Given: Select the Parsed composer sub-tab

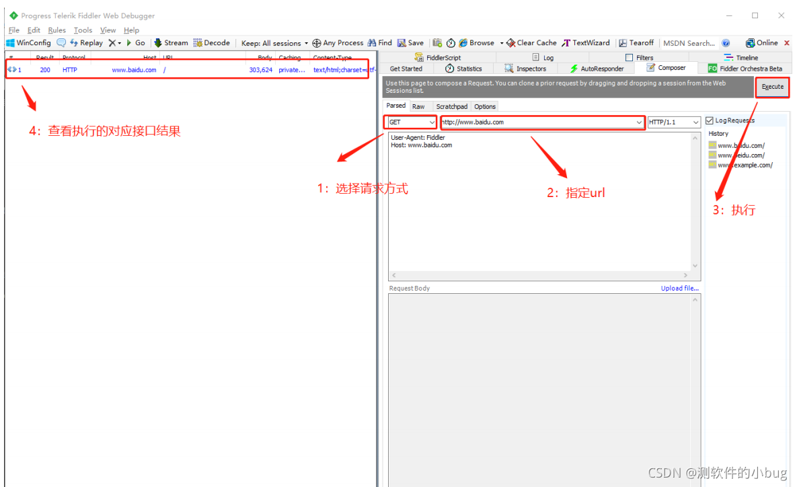Looking at the screenshot, I should [x=395, y=106].
